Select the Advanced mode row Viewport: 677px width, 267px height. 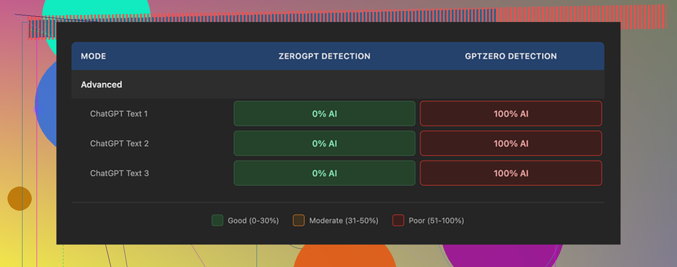[101, 84]
